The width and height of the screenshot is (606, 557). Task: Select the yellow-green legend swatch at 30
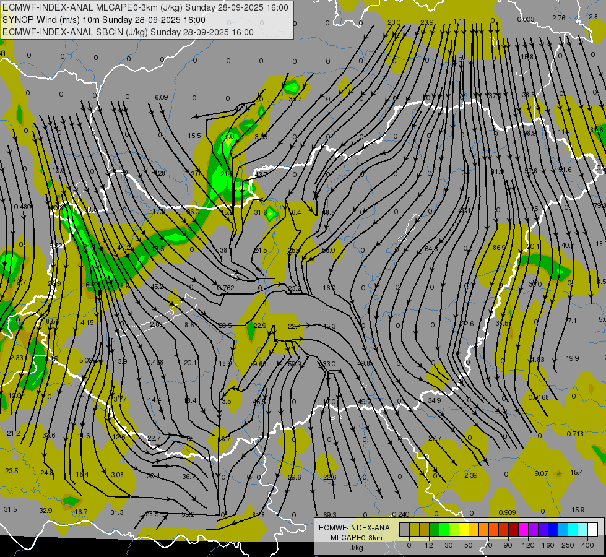[454, 530]
